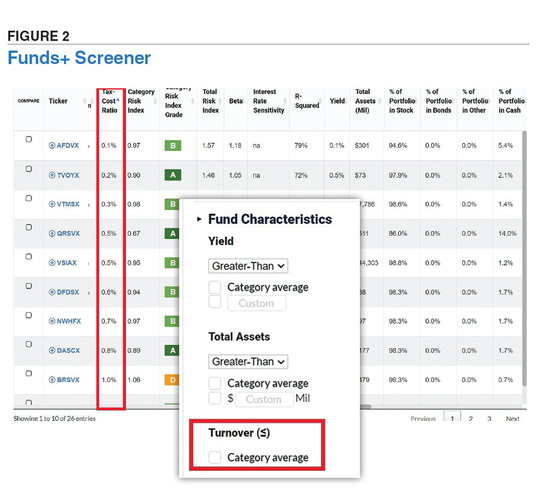Click the plus icon beside VTMSX
Screen dimensions: 538x501
(x=52, y=204)
